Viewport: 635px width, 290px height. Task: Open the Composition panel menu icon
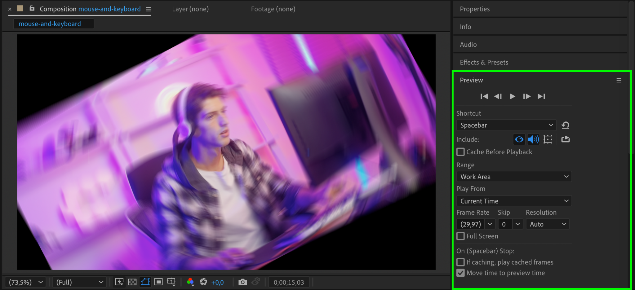point(149,9)
